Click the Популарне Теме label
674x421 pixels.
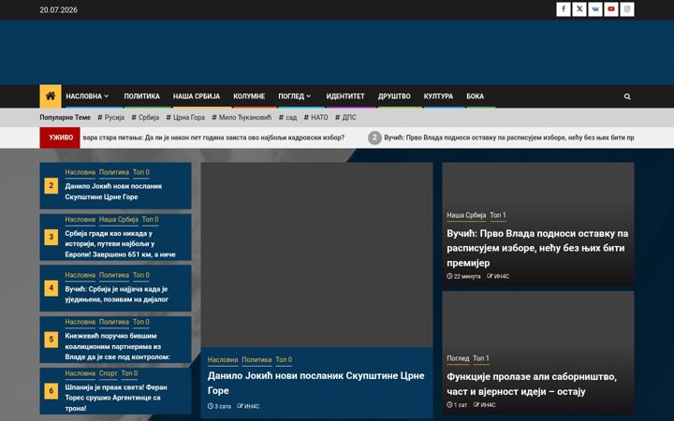pos(65,117)
